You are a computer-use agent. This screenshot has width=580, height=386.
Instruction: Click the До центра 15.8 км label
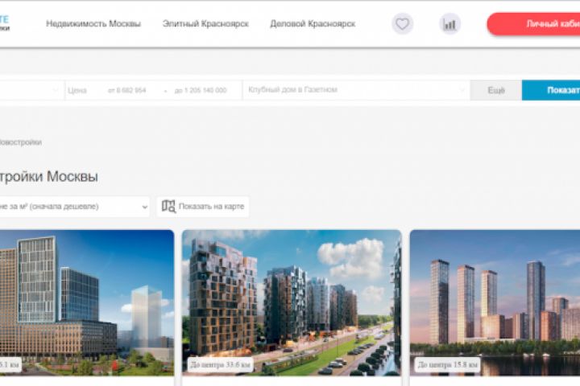pos(448,365)
